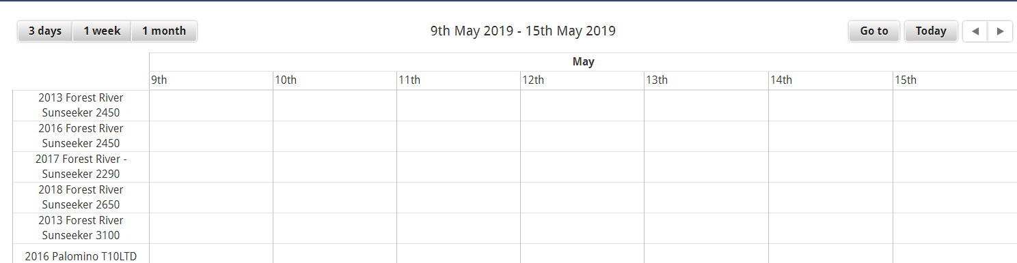Click the 13th cell for 2017 Sunseeker 2290

[707, 167]
